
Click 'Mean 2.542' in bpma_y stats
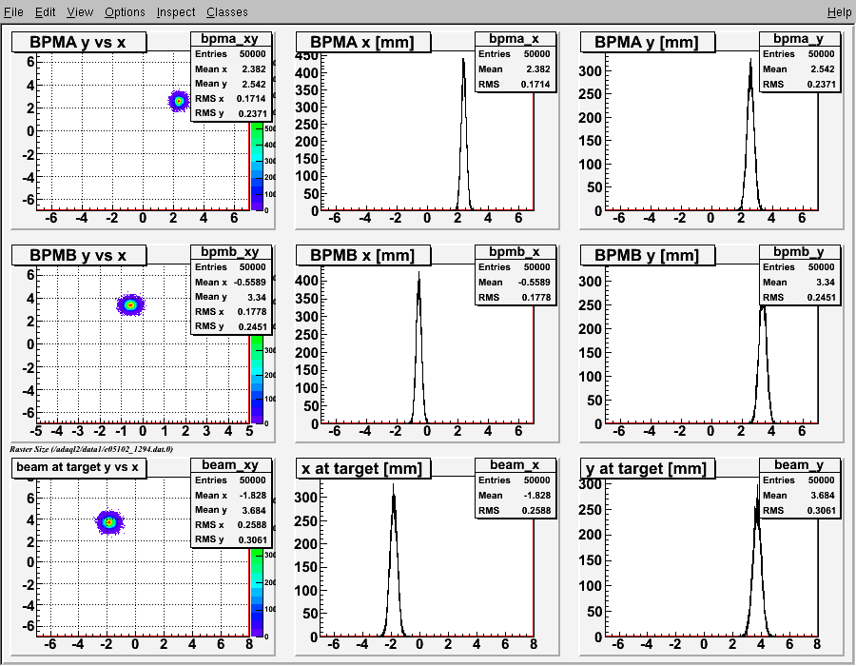(799, 69)
